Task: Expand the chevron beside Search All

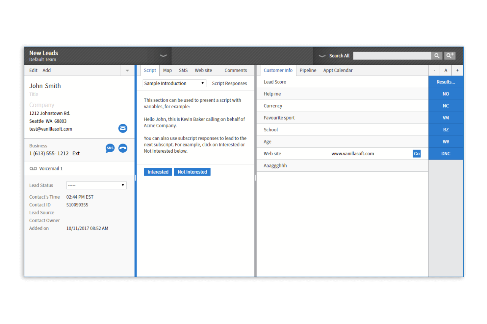Action: point(322,56)
